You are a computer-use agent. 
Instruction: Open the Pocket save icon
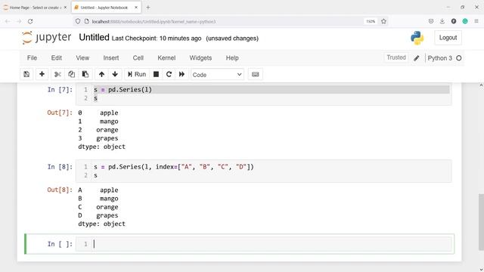coord(431,21)
